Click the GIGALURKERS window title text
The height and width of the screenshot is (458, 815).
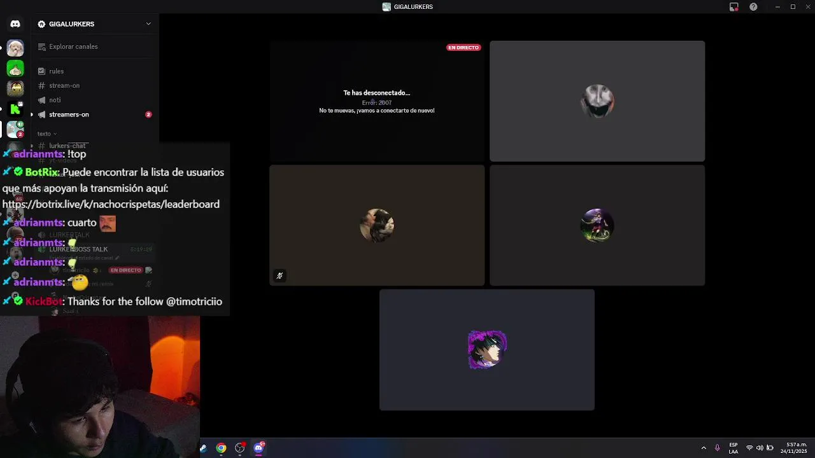coord(413,7)
